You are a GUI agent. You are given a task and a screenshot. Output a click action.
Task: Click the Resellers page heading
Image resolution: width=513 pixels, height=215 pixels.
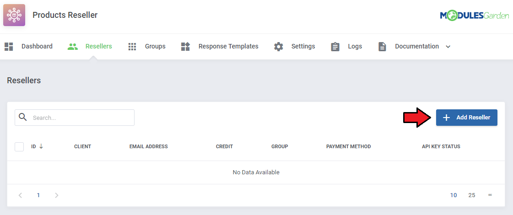[24, 81]
